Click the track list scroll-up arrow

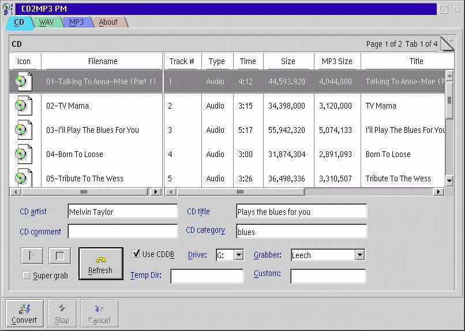point(449,76)
